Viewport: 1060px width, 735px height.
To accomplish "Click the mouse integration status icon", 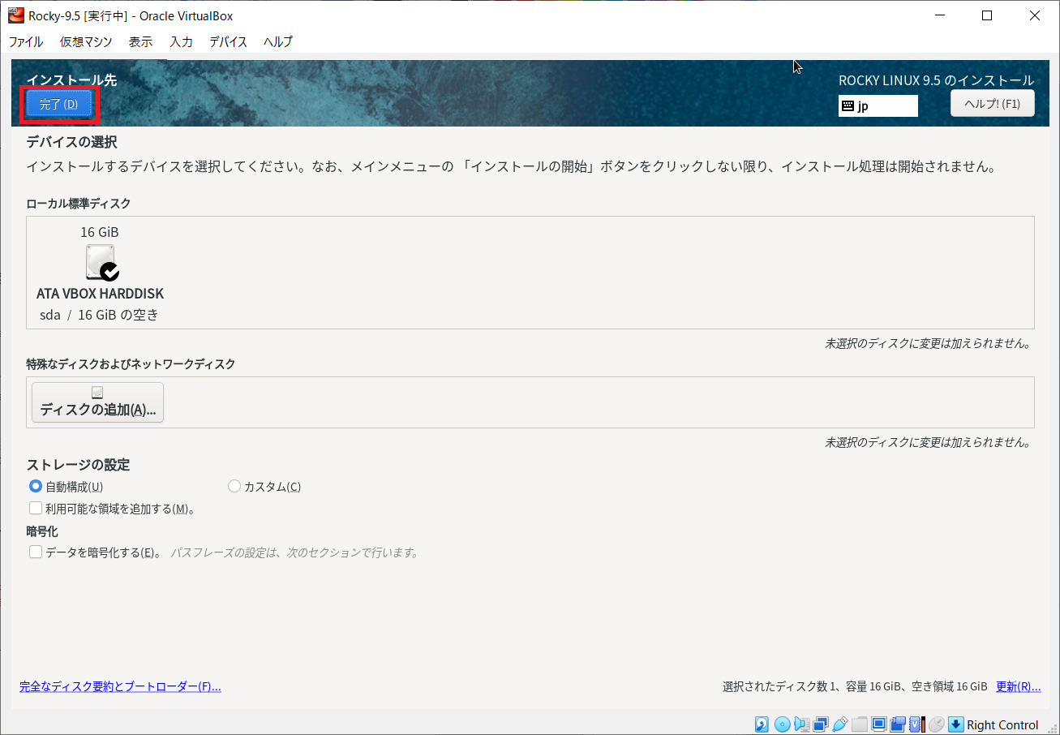I will click(x=937, y=724).
